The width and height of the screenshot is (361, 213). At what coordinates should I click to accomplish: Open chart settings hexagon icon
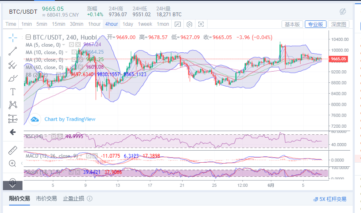190,24
